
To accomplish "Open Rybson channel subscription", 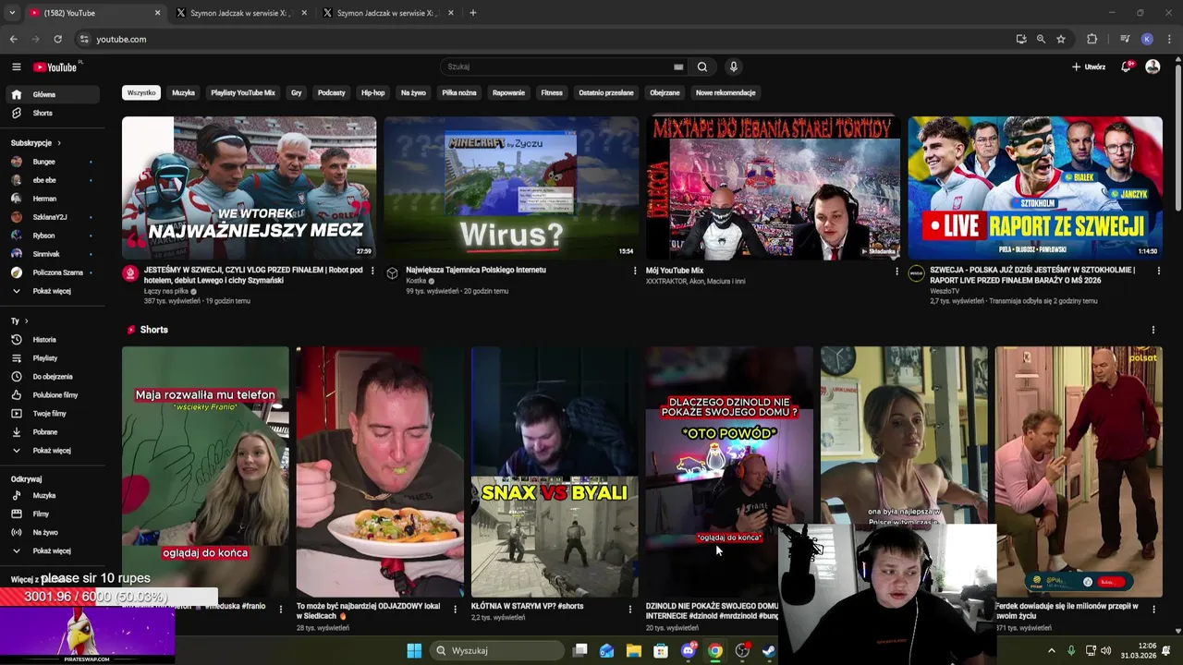I will pos(52,236).
